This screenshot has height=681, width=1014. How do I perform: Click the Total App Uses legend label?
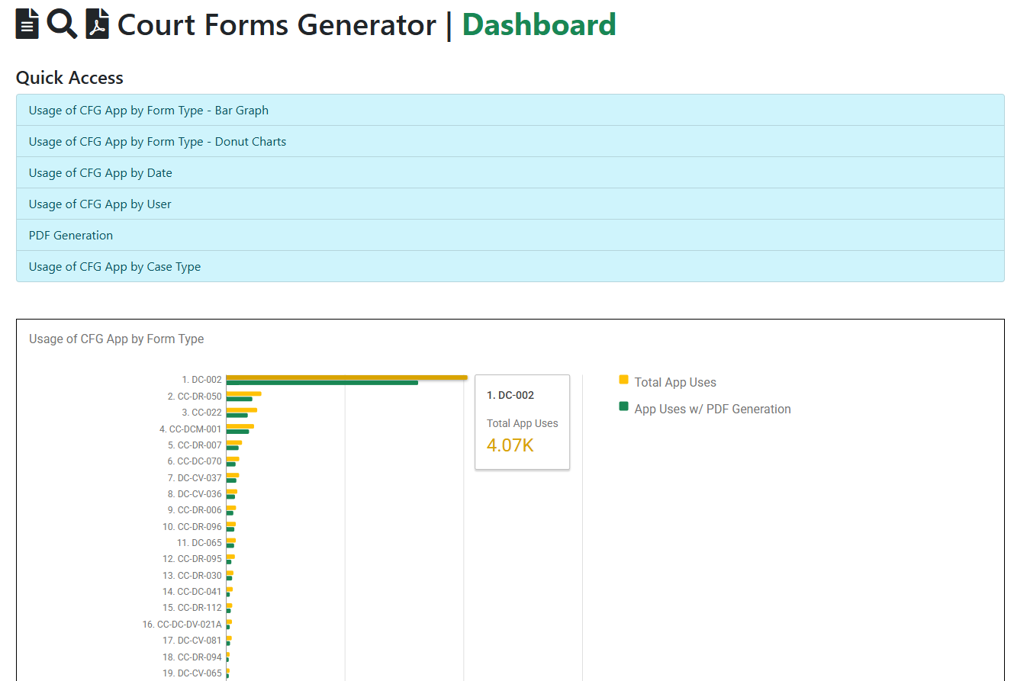[x=675, y=383]
